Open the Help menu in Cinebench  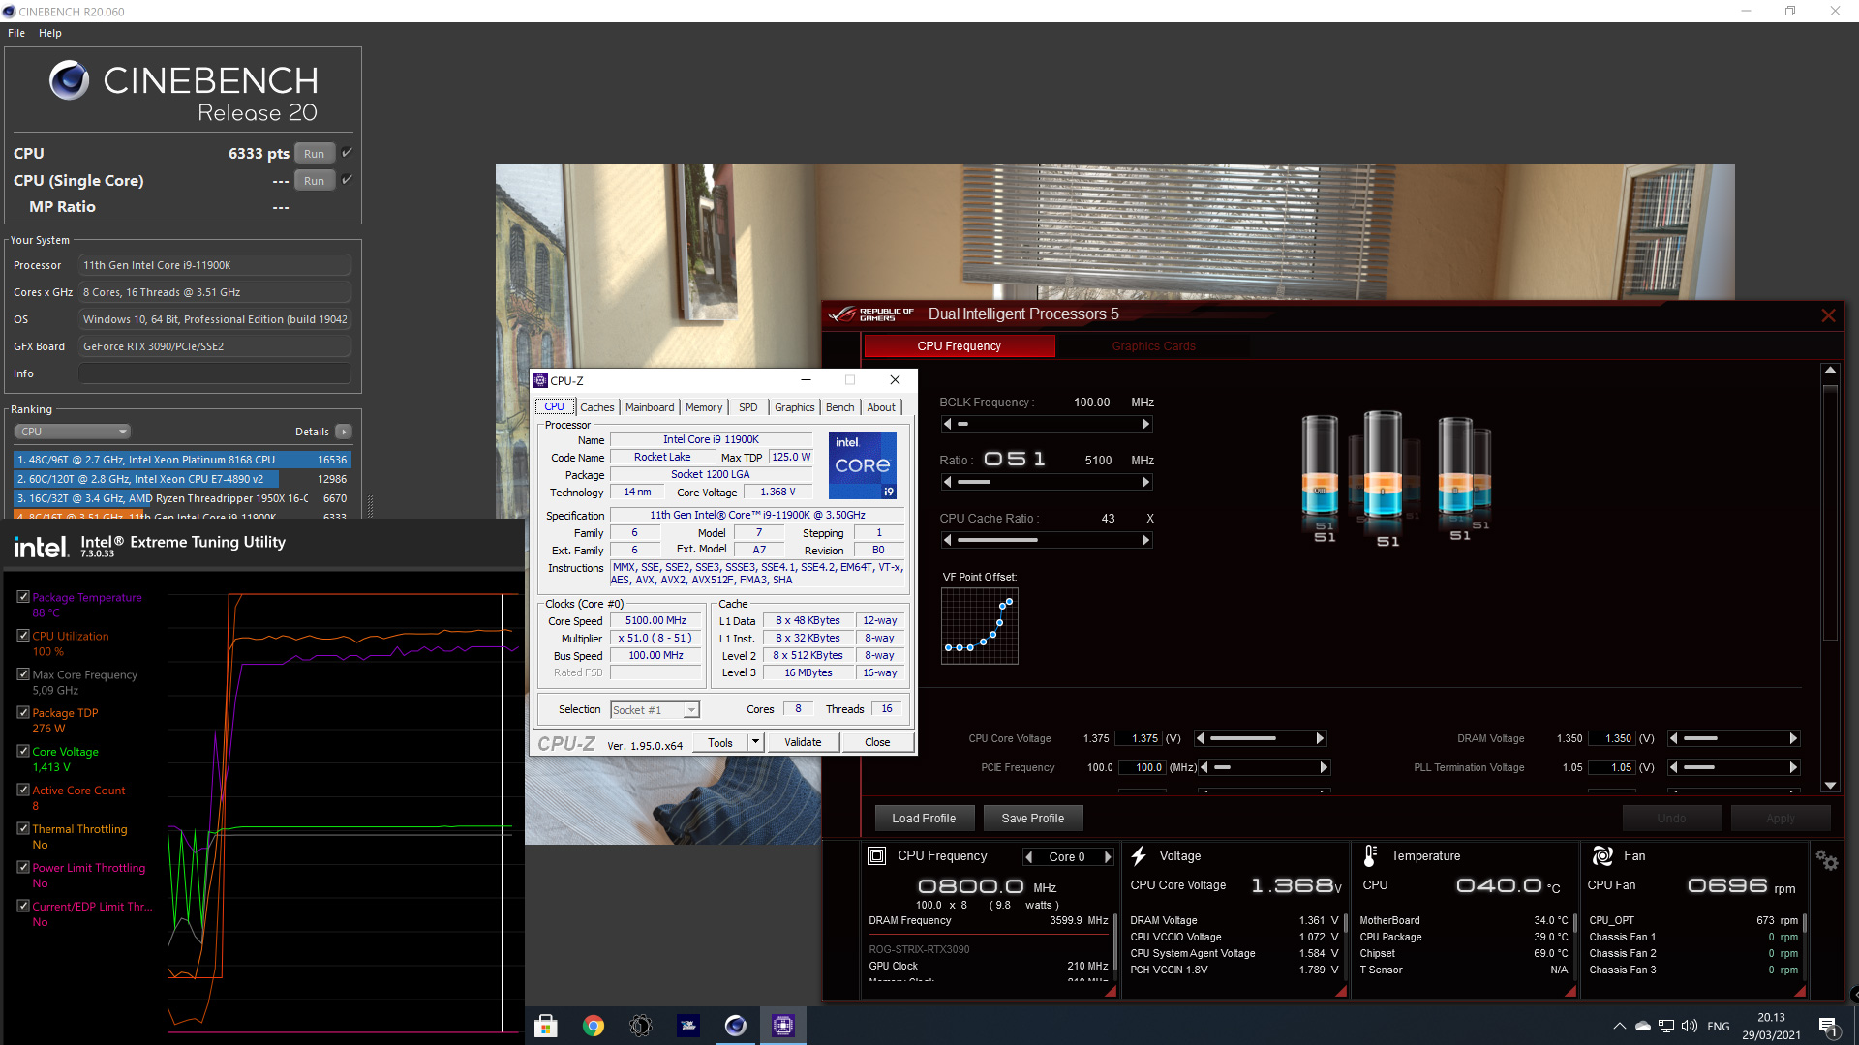(x=50, y=33)
